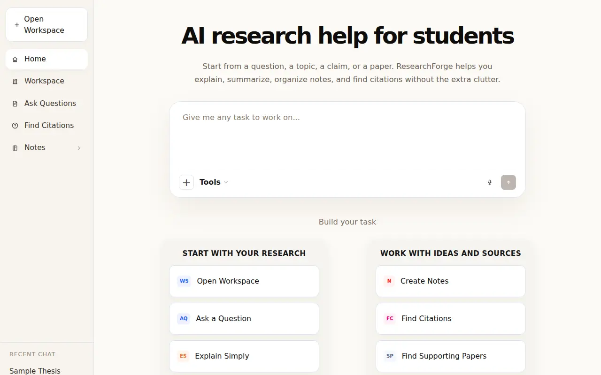Open the Tools dropdown
Screen dimensions: 601x375
214,182
